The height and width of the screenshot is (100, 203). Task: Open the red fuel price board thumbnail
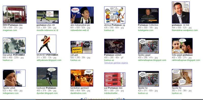(115, 79)
